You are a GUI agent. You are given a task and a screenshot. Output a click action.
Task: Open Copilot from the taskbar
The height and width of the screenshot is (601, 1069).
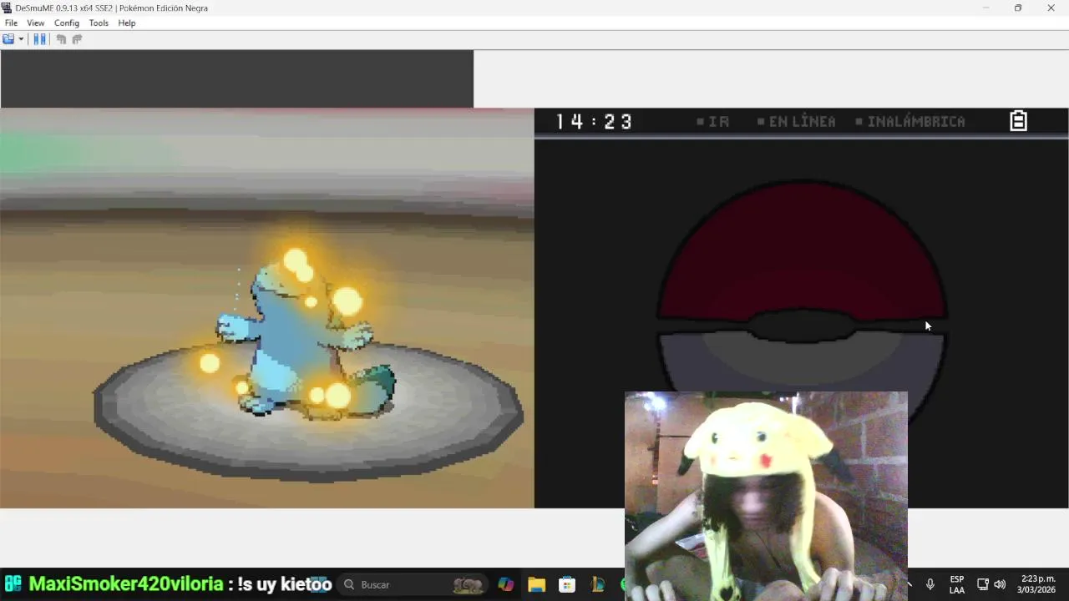click(506, 584)
